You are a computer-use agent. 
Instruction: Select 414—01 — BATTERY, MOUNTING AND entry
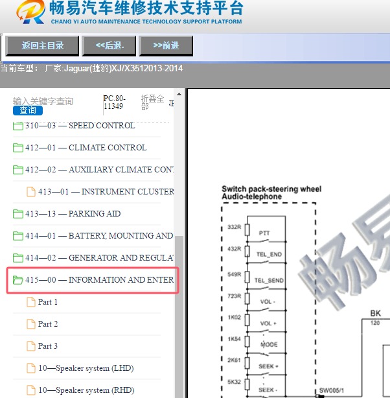pos(99,236)
